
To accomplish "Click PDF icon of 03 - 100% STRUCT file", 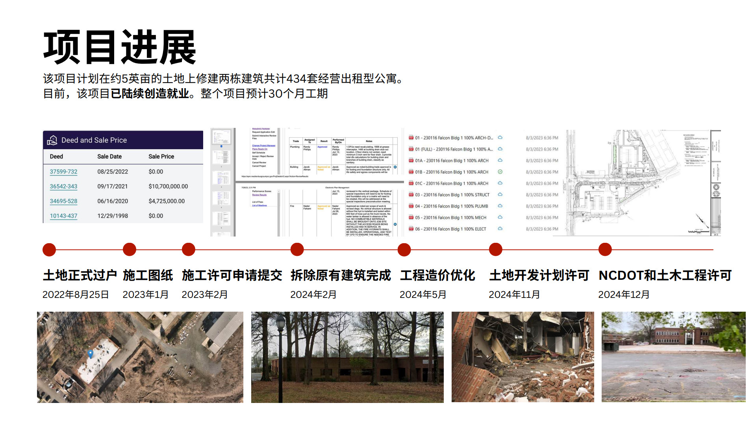I will 411,195.
